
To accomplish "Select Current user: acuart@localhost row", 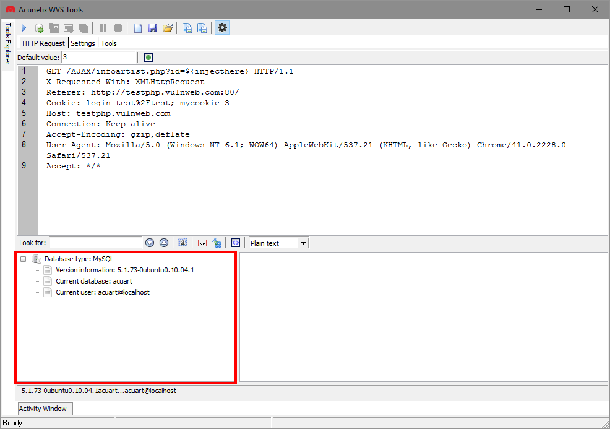I will [x=103, y=292].
